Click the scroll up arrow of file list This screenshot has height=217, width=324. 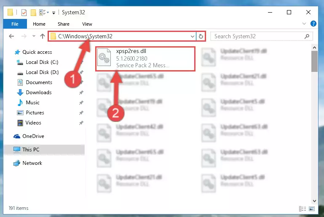coord(314,48)
